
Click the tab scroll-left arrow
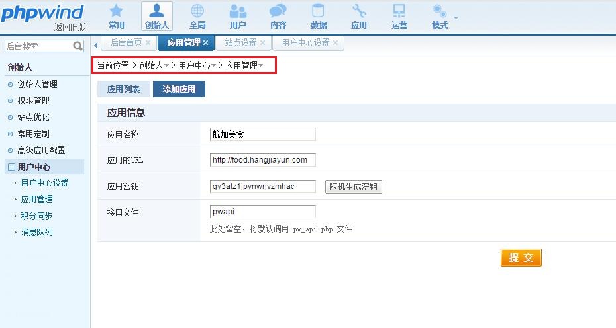(x=96, y=46)
